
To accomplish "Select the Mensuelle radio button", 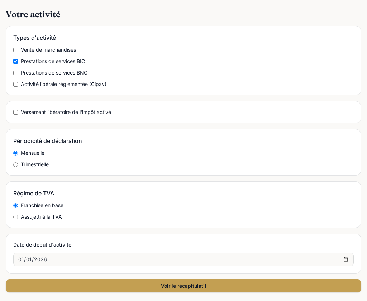I will (x=16, y=153).
